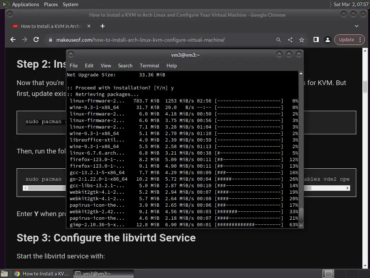Viewport: 370px width, 278px height.
Task: Click the distro logo in top panel
Action: [x=6, y=4]
